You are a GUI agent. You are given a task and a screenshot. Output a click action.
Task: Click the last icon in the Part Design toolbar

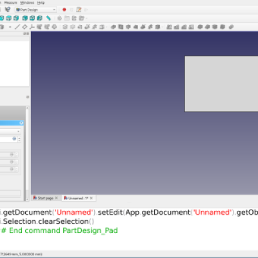(231, 27)
